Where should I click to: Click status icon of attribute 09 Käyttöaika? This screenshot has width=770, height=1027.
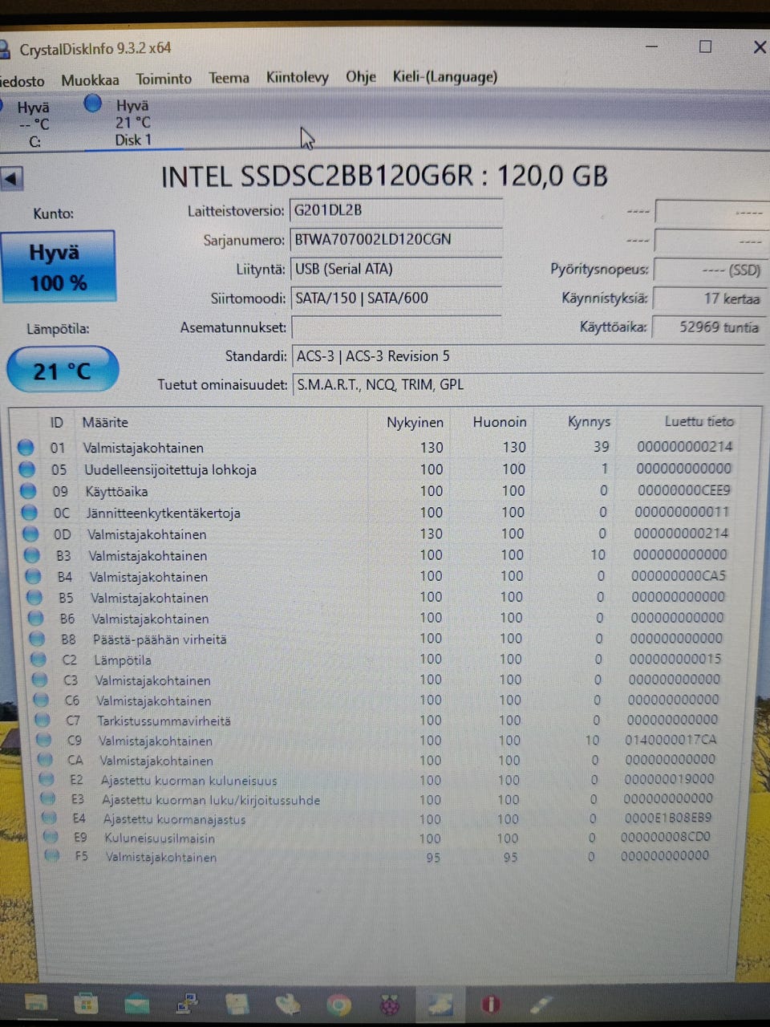click(29, 491)
